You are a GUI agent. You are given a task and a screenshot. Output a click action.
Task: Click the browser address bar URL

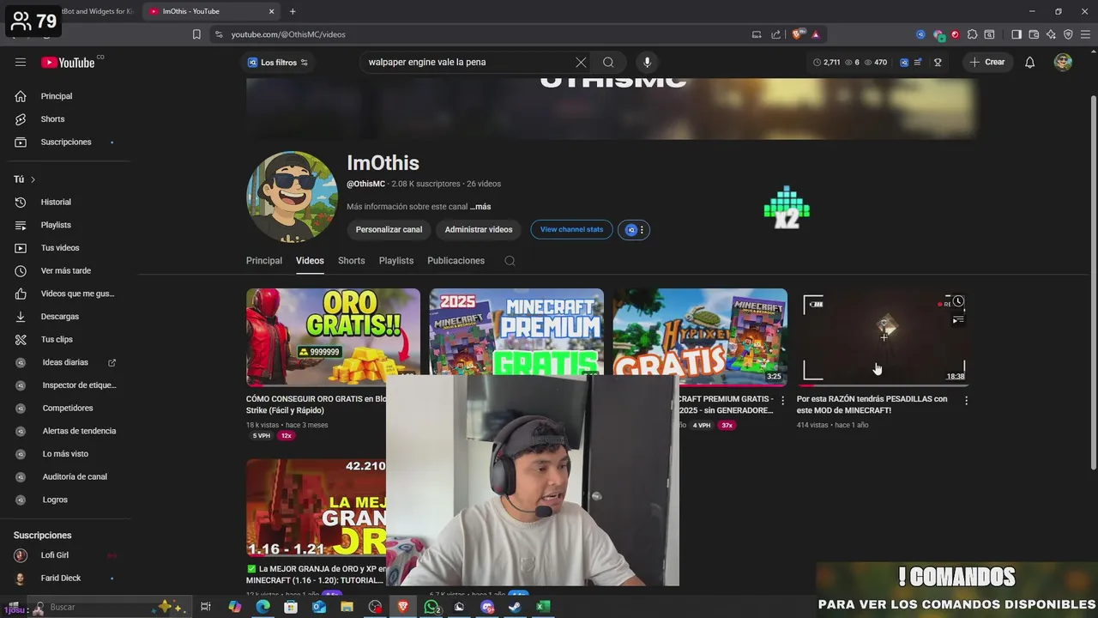point(288,34)
